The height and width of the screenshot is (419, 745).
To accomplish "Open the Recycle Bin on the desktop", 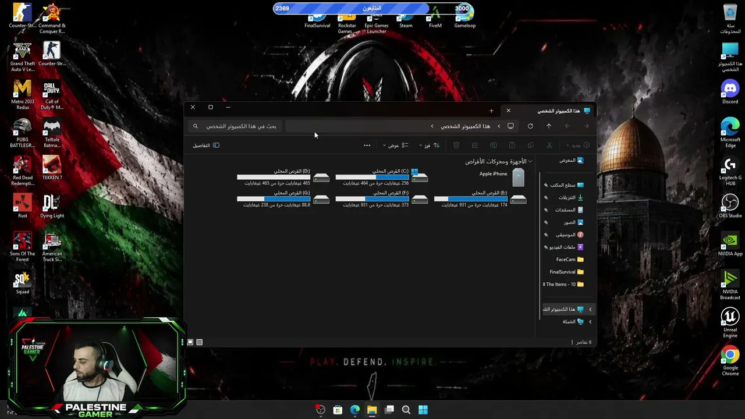I will pyautogui.click(x=730, y=19).
